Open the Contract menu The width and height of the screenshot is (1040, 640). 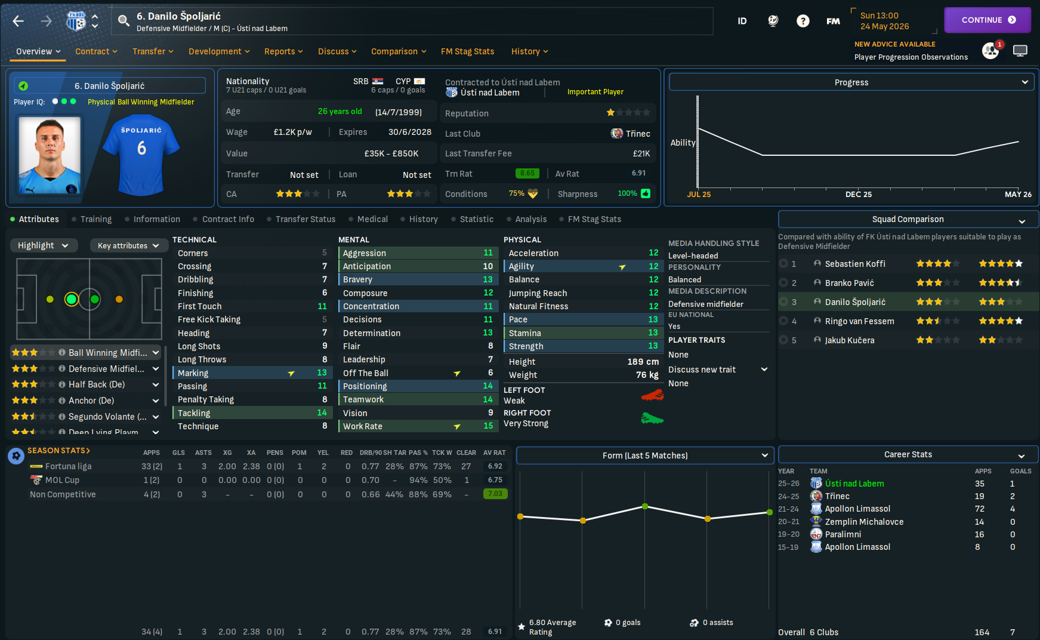pyautogui.click(x=96, y=51)
